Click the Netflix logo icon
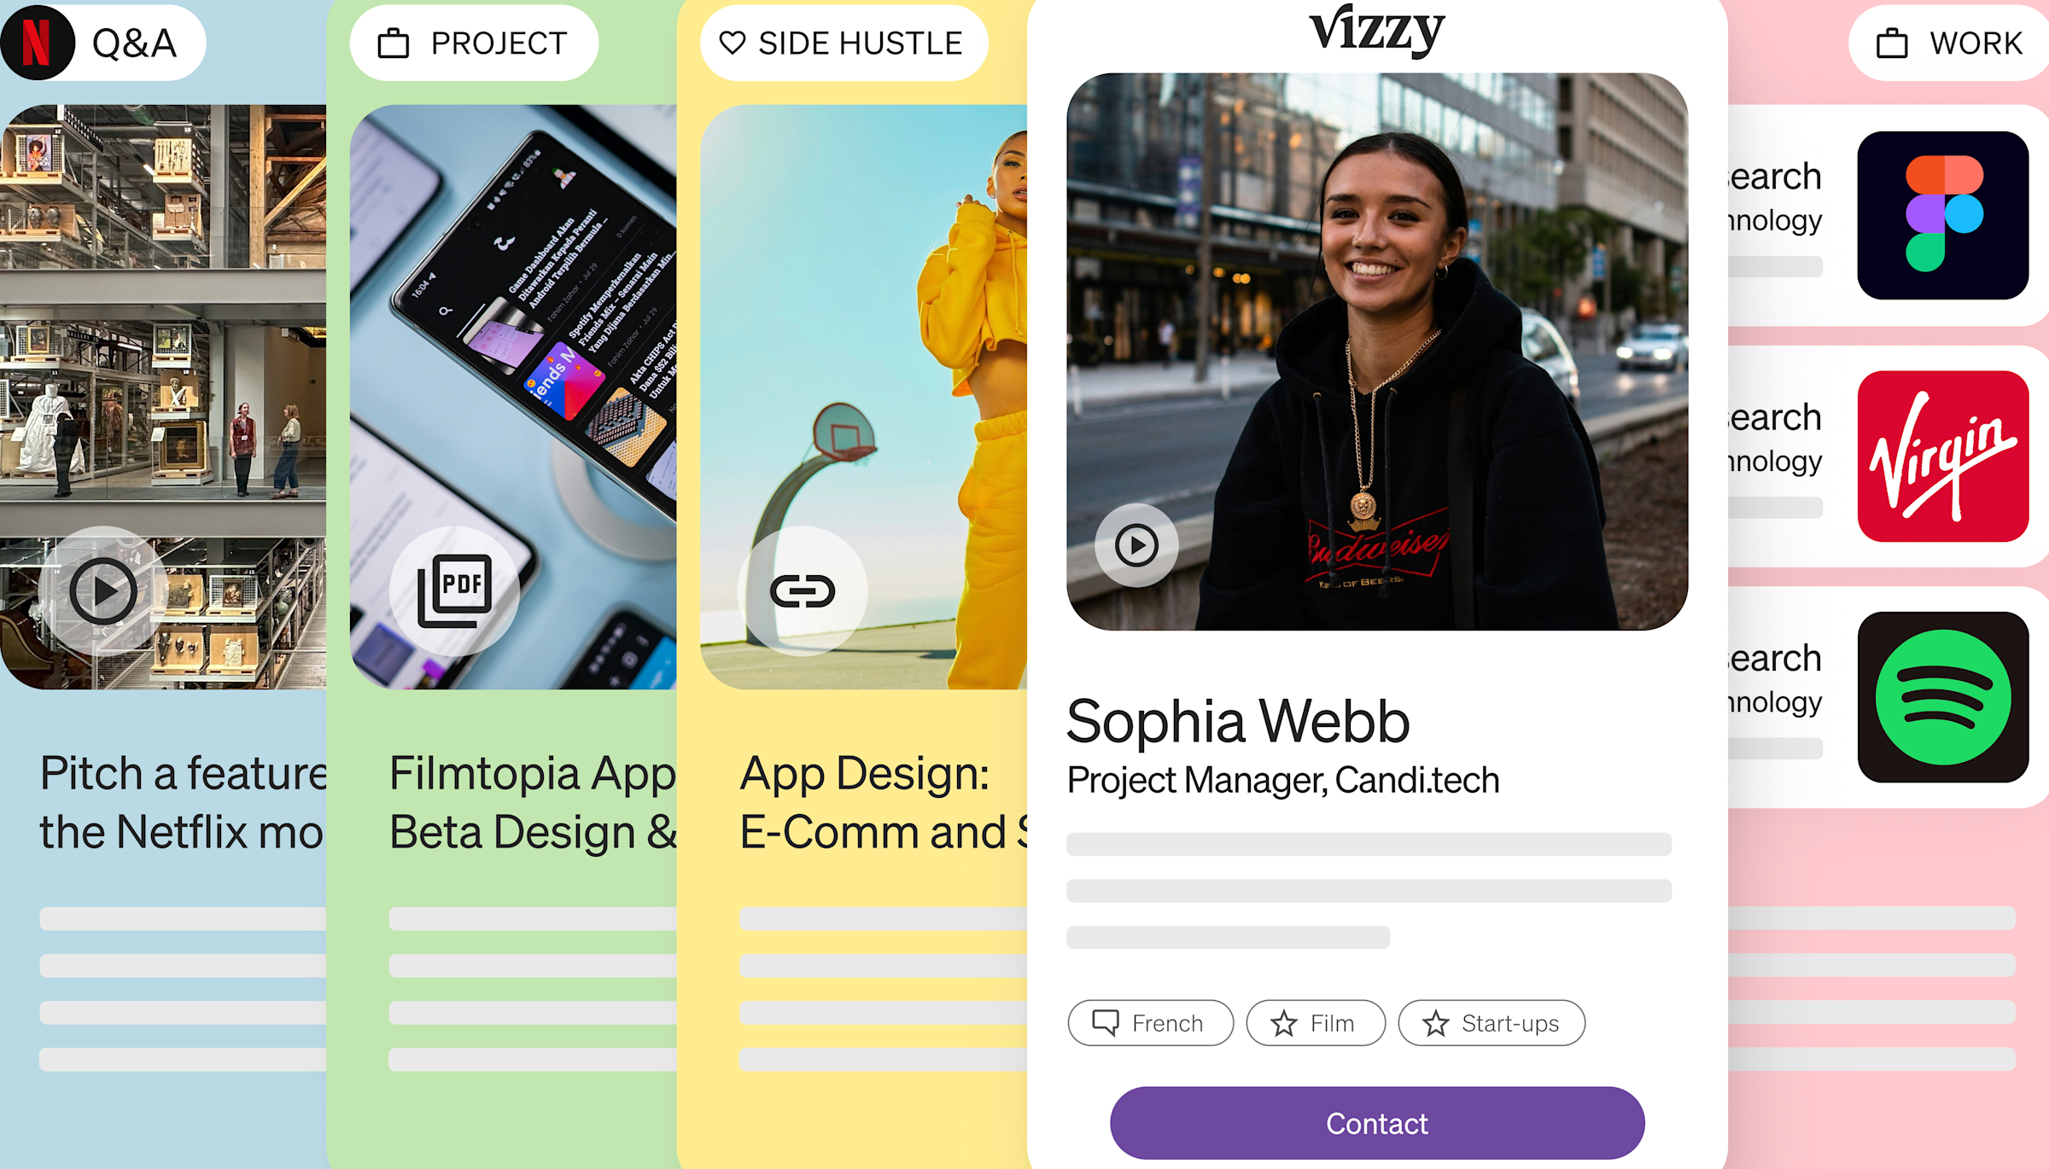This screenshot has height=1169, width=2049. (x=37, y=43)
